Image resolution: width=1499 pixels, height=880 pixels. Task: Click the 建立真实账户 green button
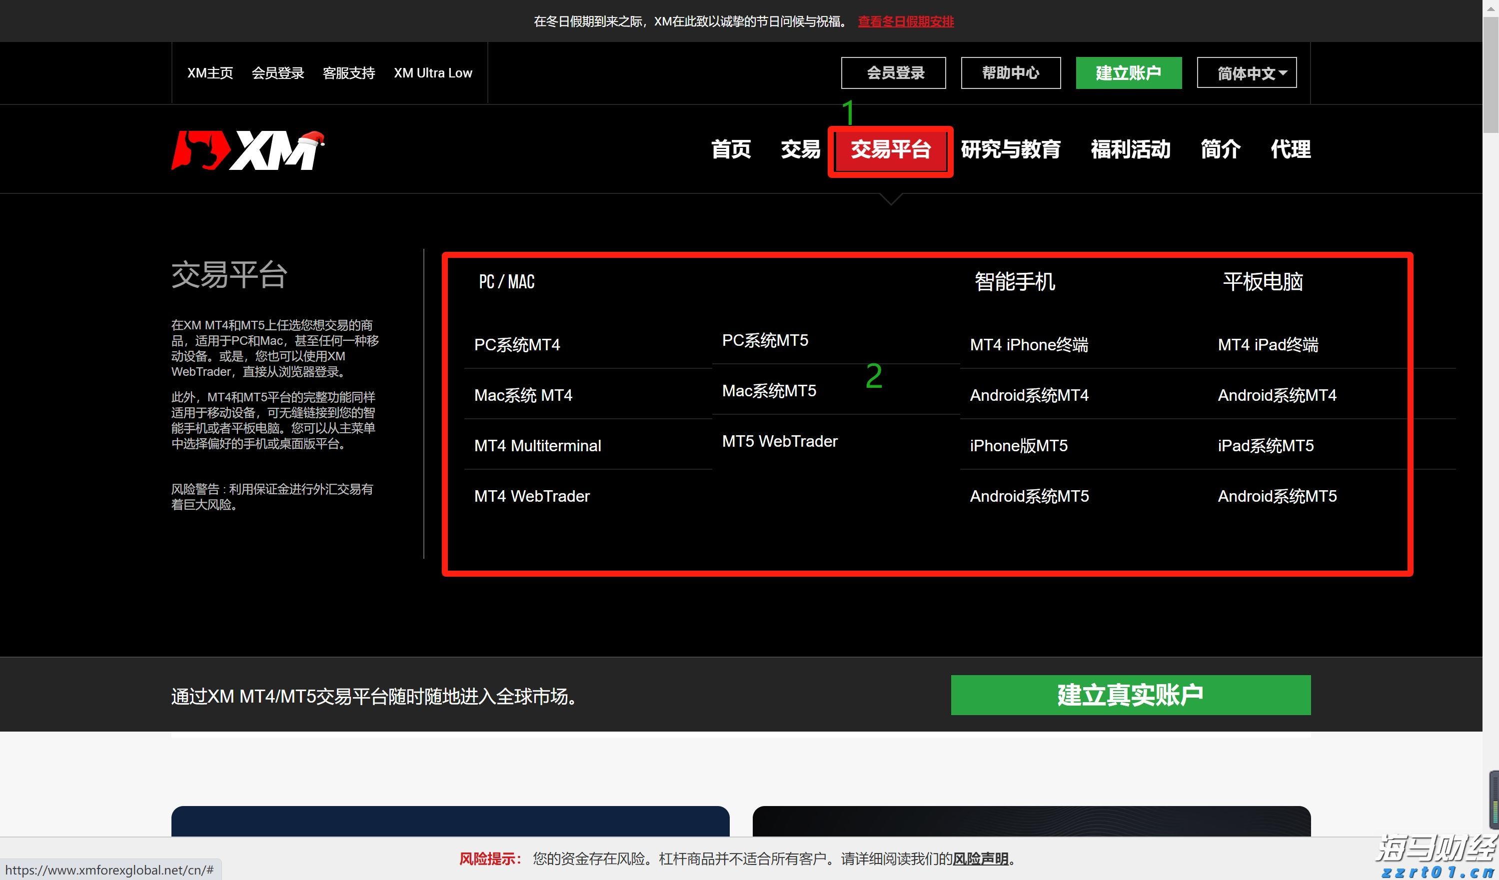pos(1130,695)
